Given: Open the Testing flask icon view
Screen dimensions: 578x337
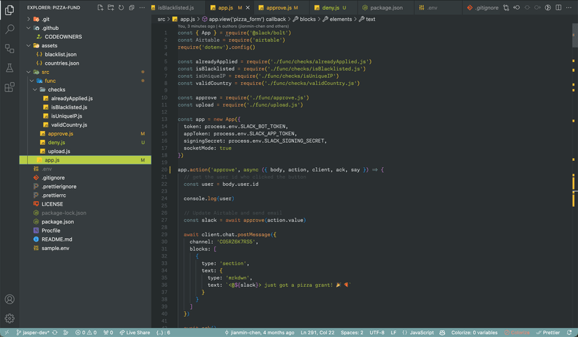Looking at the screenshot, I should pyautogui.click(x=10, y=68).
